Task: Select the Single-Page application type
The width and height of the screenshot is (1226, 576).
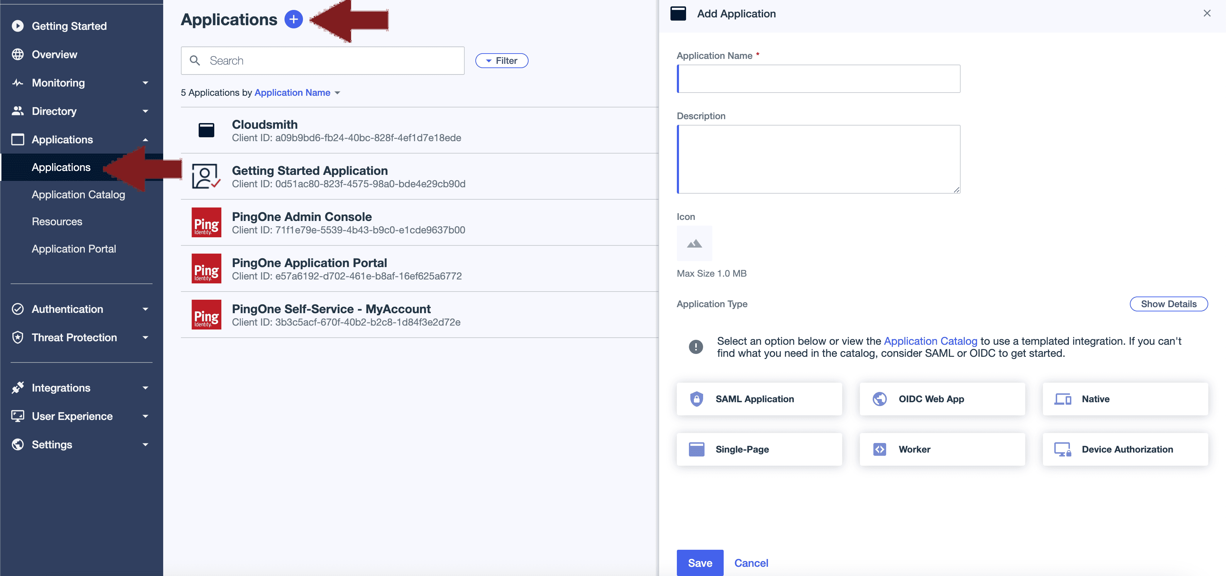Action: tap(759, 449)
